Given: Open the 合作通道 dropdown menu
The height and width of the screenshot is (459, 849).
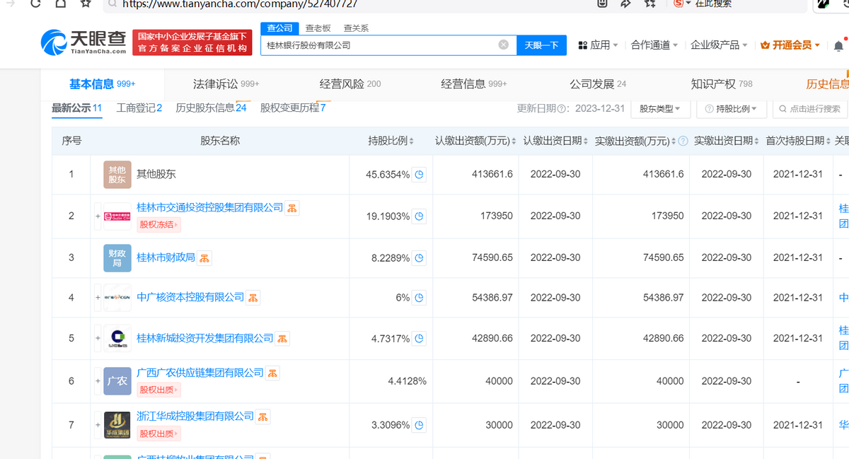Looking at the screenshot, I should 654,45.
